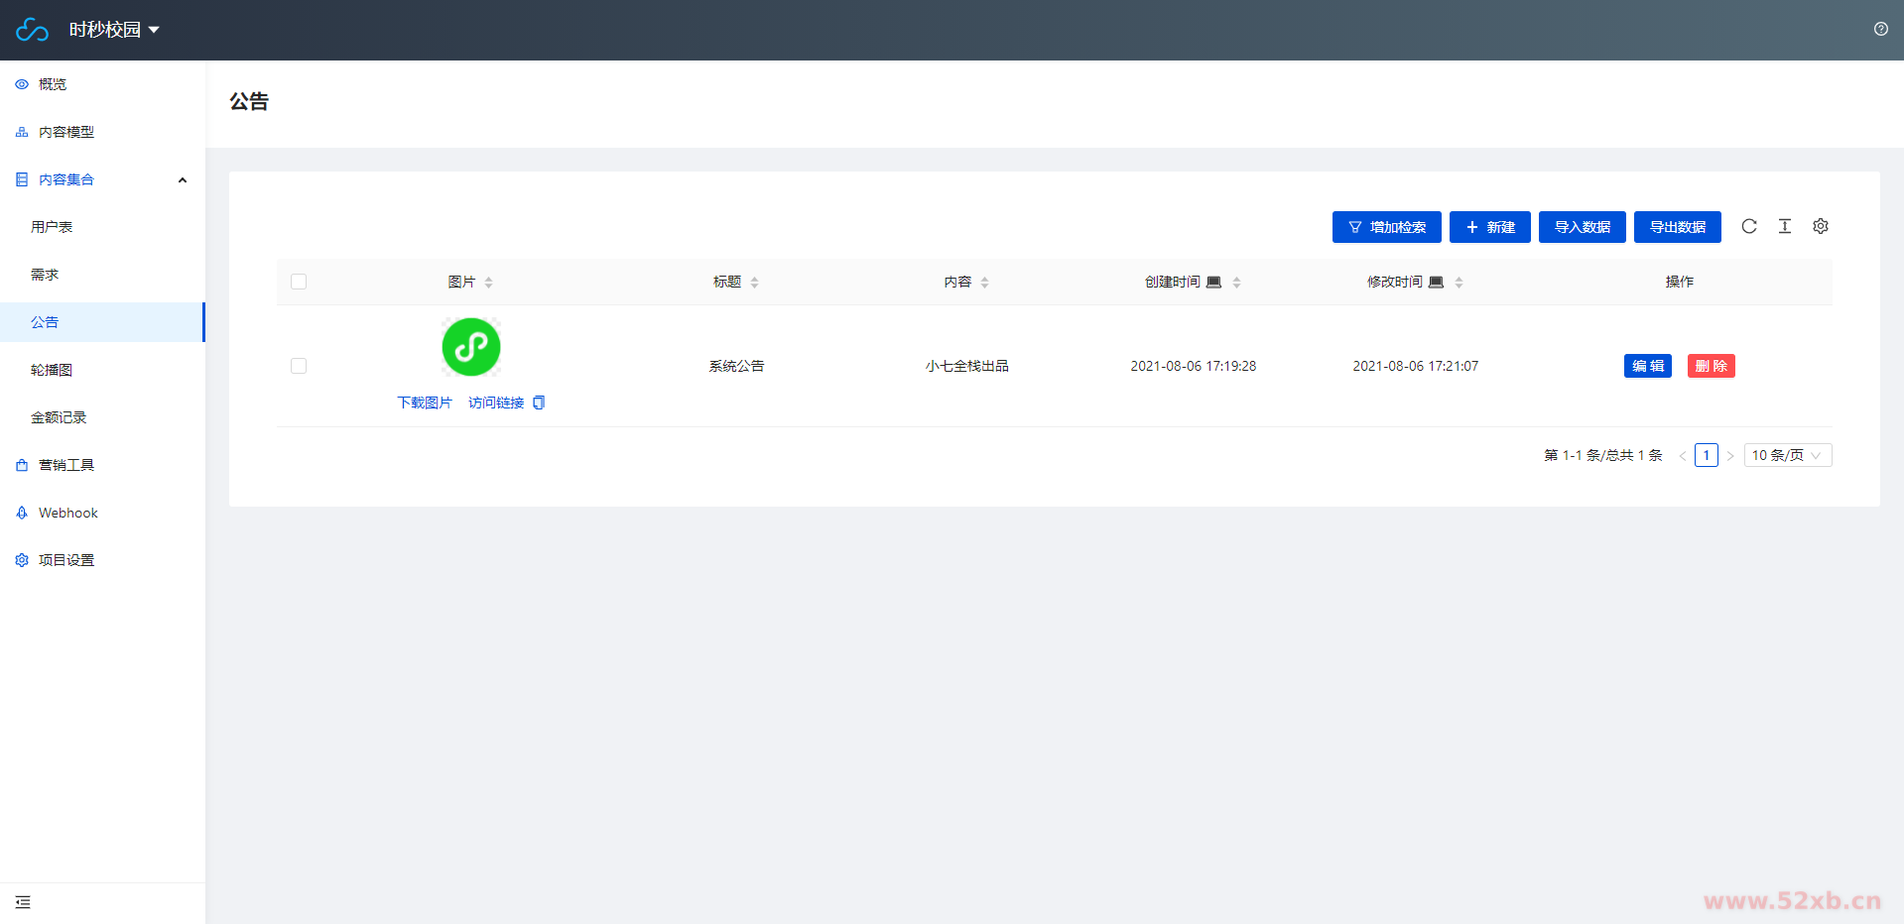Collapse the sidebar using bottom menu icon
Image resolution: width=1904 pixels, height=924 pixels.
coord(23,902)
